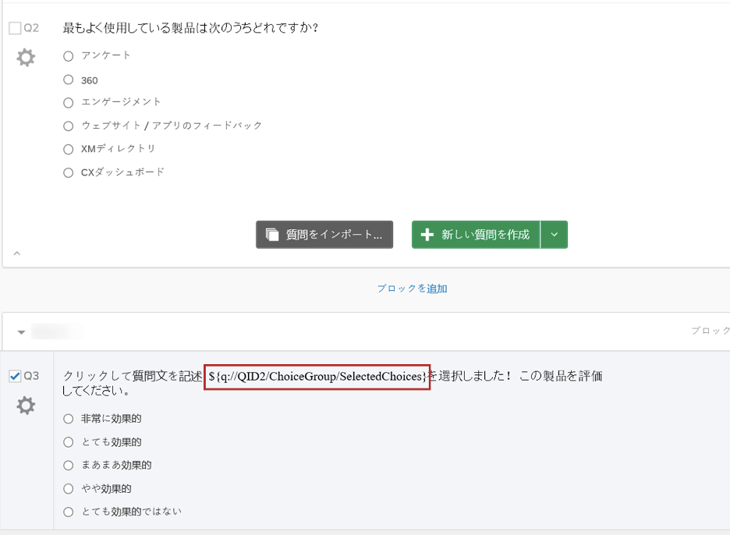Select the CXダッシュボード radio option
730x535 pixels.
69,173
